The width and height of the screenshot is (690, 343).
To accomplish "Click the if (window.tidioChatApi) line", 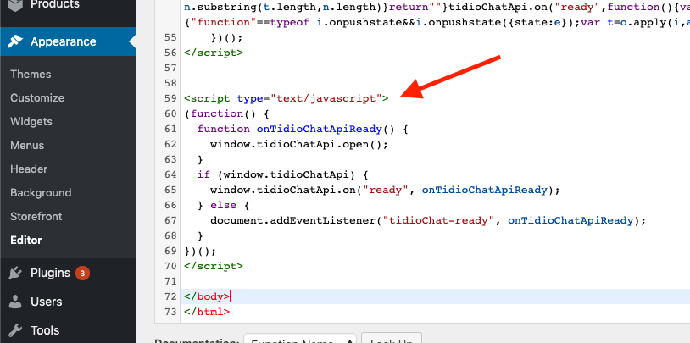I will (x=282, y=174).
